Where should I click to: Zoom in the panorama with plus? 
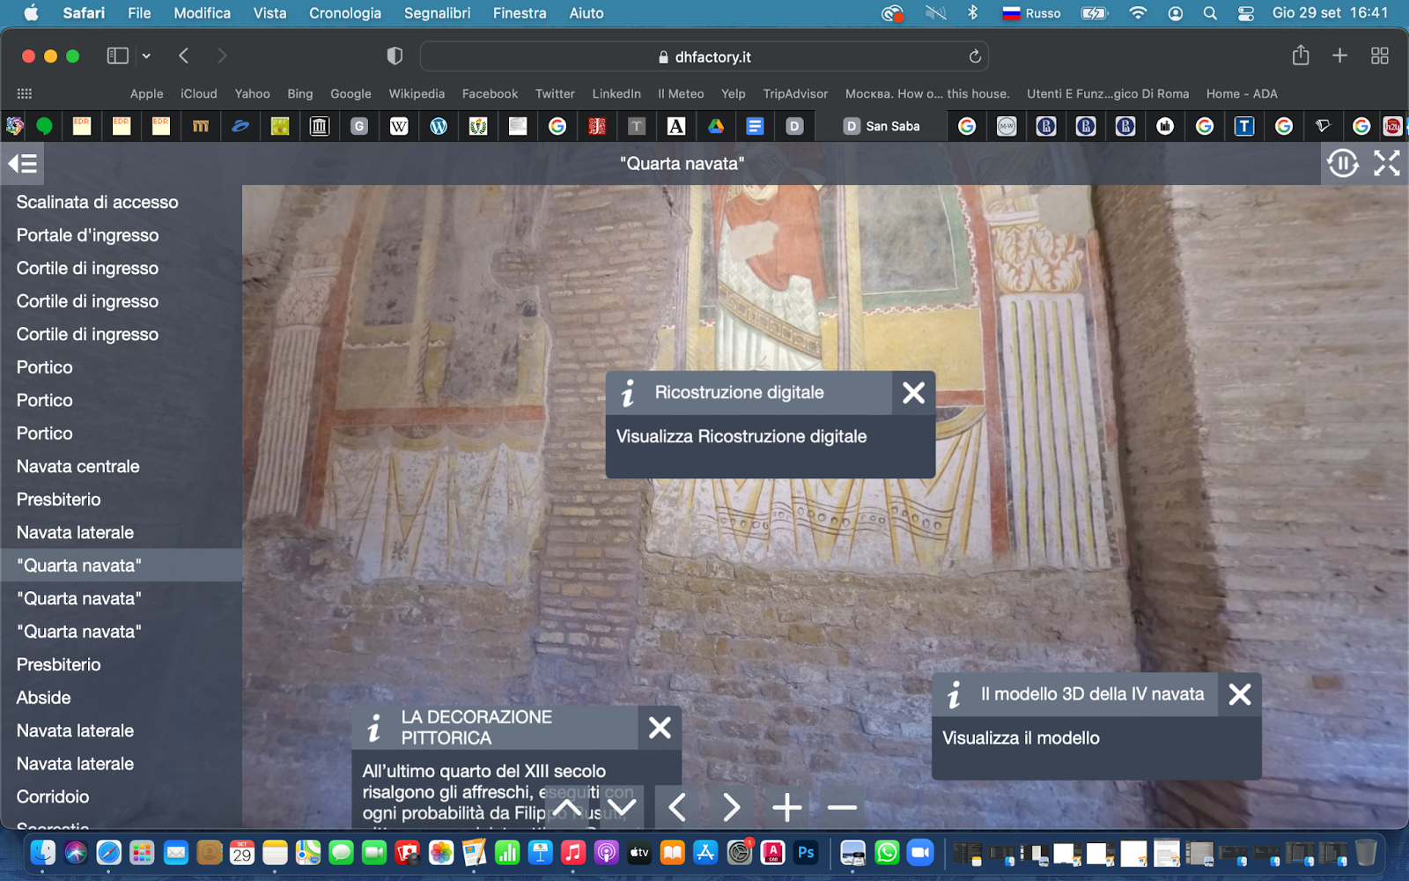pos(786,807)
